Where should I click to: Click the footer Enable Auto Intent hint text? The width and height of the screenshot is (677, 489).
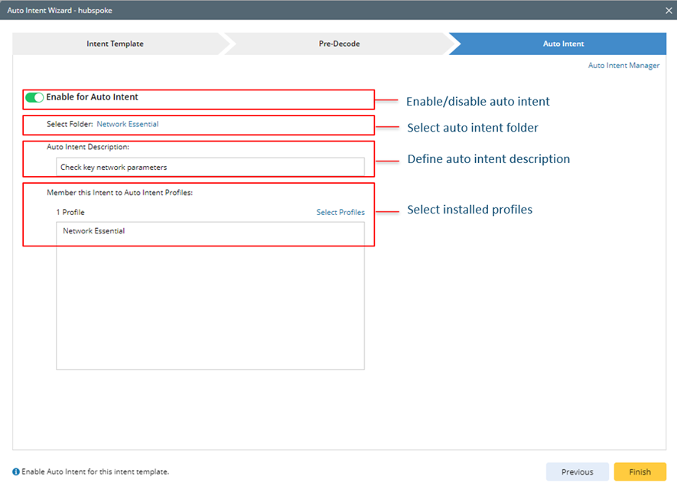click(x=96, y=472)
